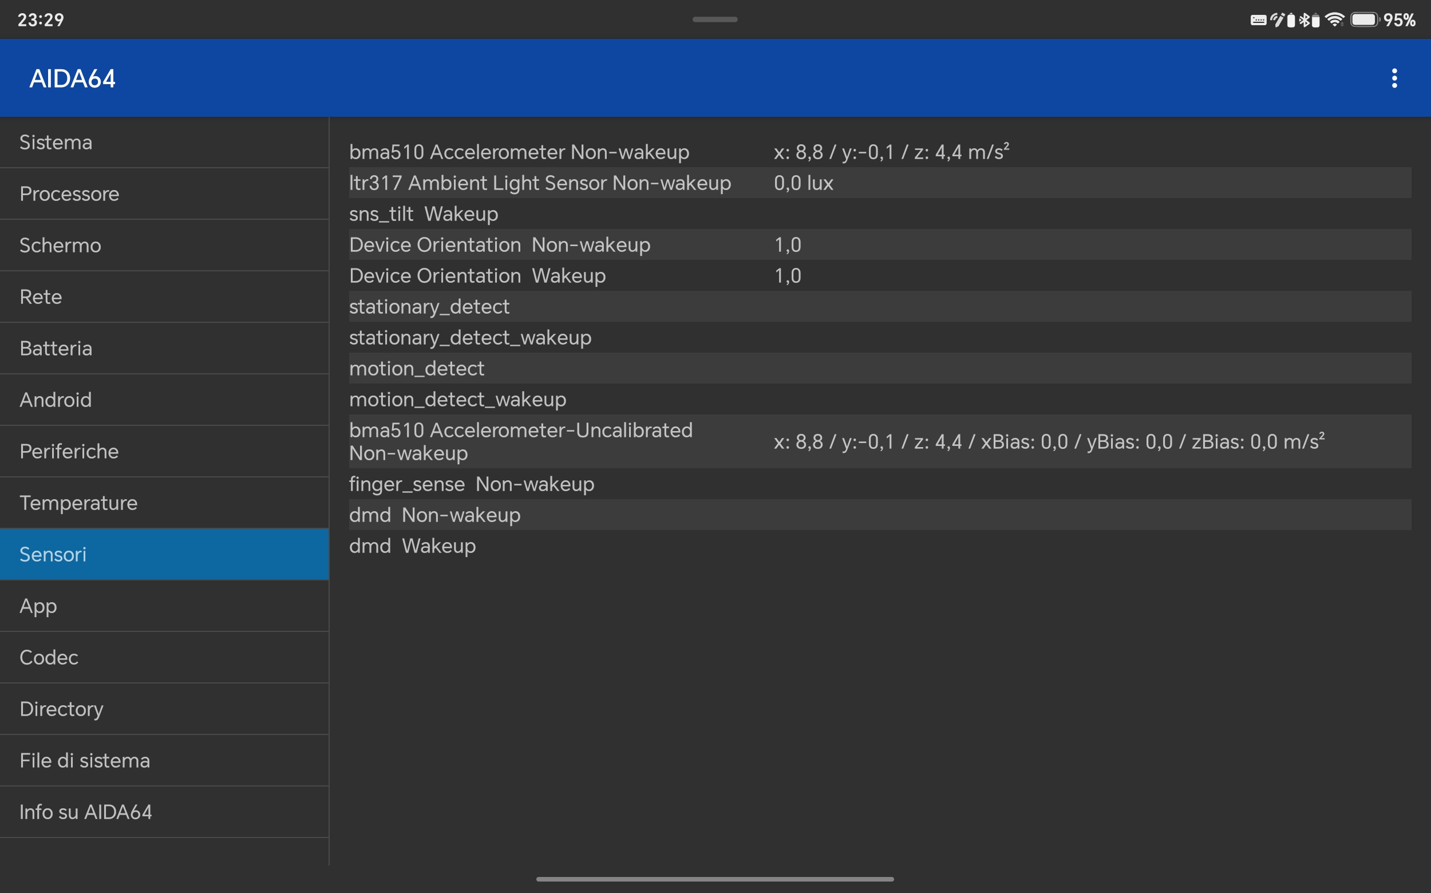Tap the sns_tilt Wakeup row
The width and height of the screenshot is (1431, 893).
tap(880, 214)
